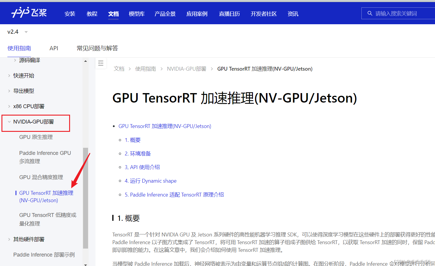Open the 文档 nav menu
This screenshot has height=266, width=435.
[x=113, y=14]
